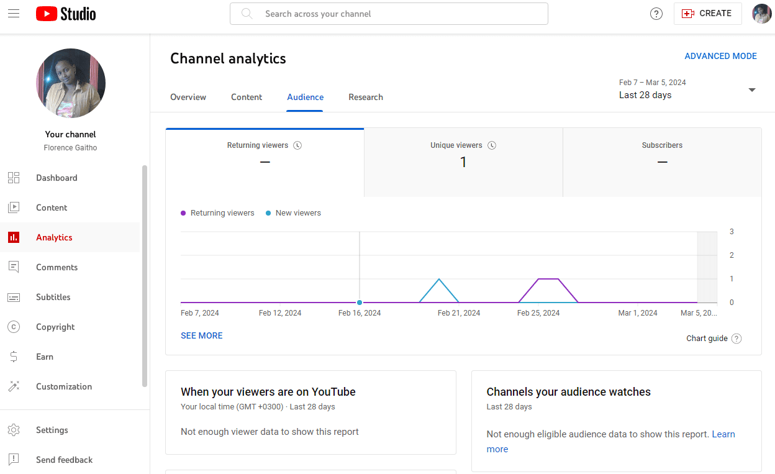The width and height of the screenshot is (775, 474).
Task: Open Comments from the sidebar
Action: coord(14,267)
